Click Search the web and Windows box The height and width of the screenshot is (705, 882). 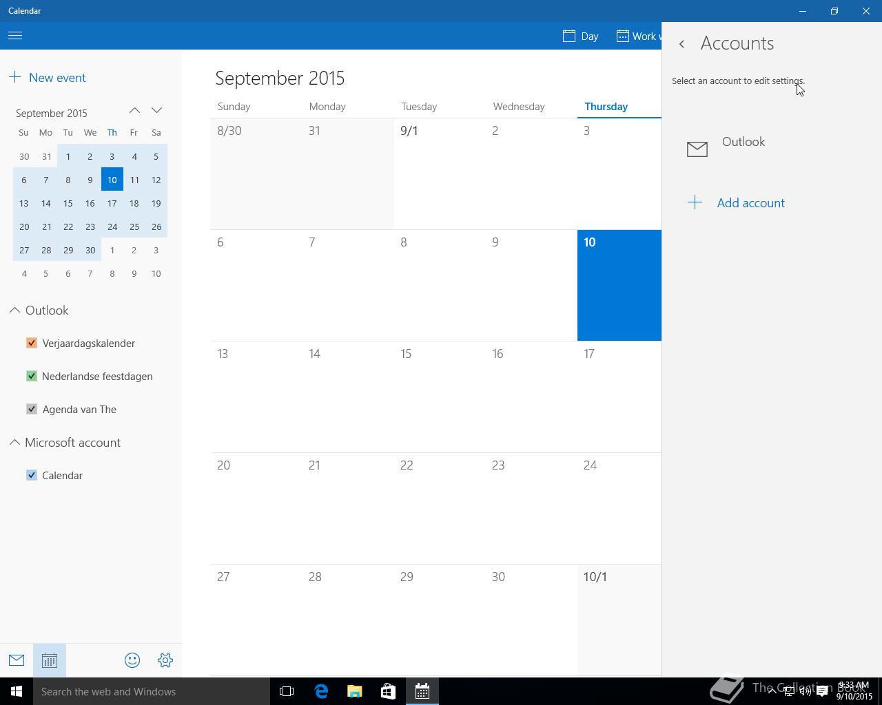click(152, 691)
